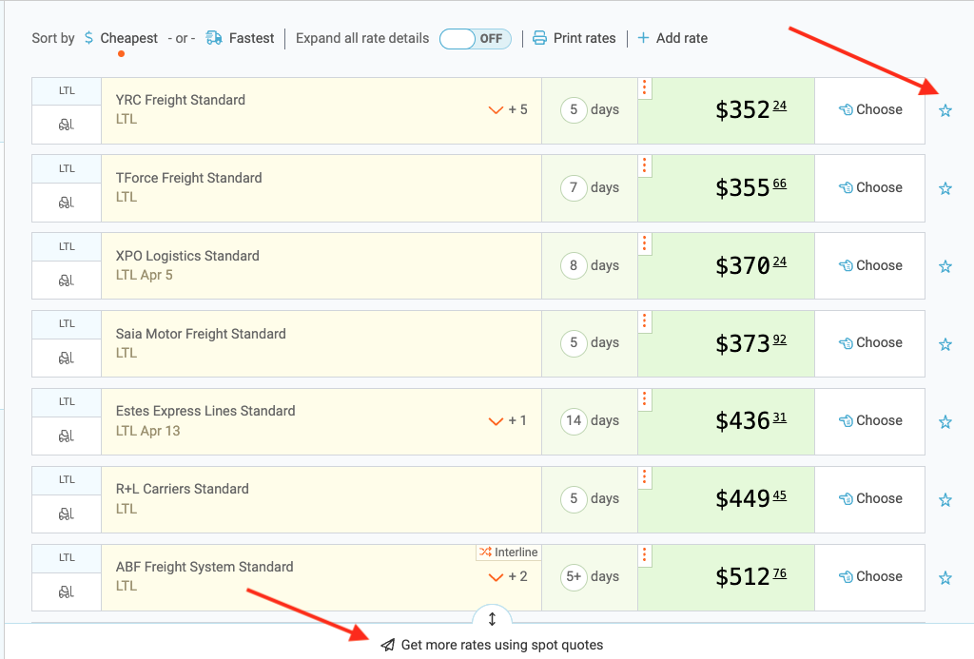Click the truck icon beside Fastest
The height and width of the screenshot is (659, 974).
pyautogui.click(x=214, y=38)
